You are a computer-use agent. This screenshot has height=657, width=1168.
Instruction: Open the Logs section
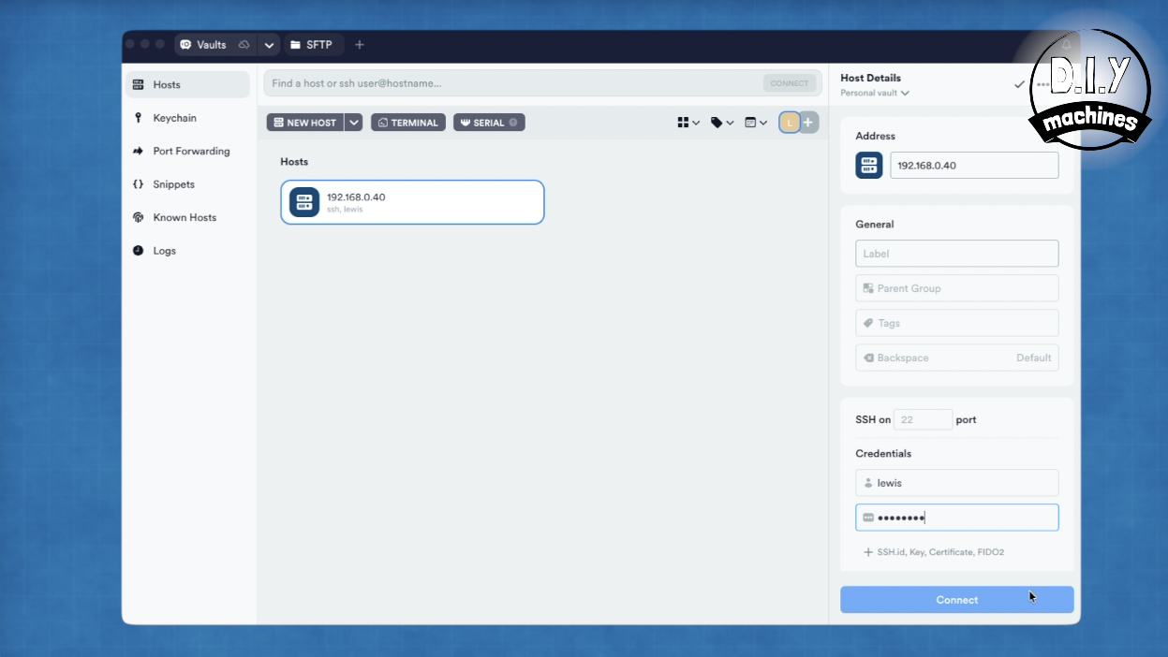pyautogui.click(x=187, y=251)
